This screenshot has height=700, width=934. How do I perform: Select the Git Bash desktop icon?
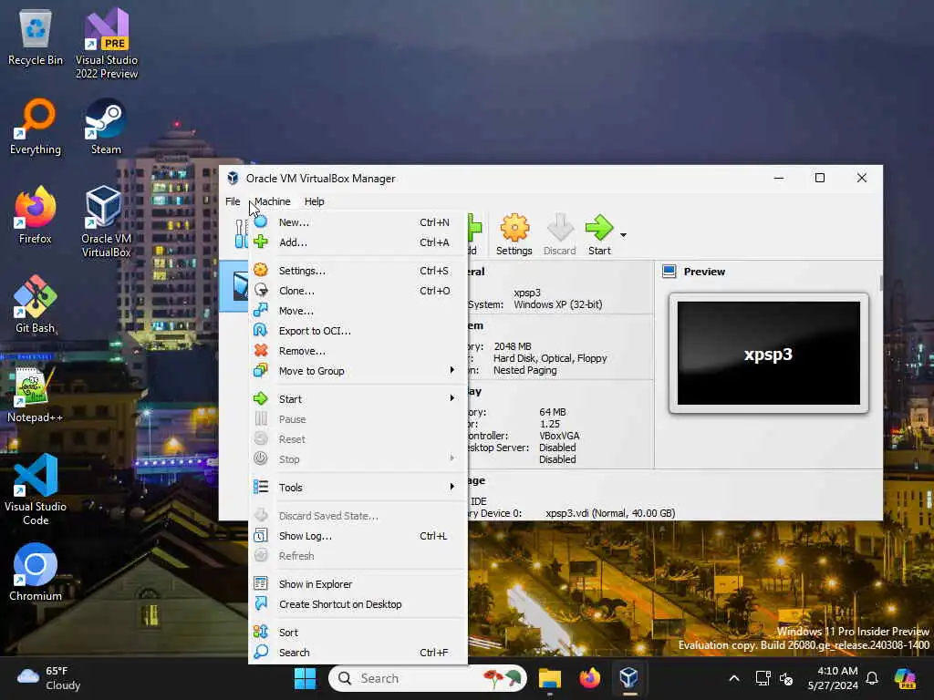36,304
